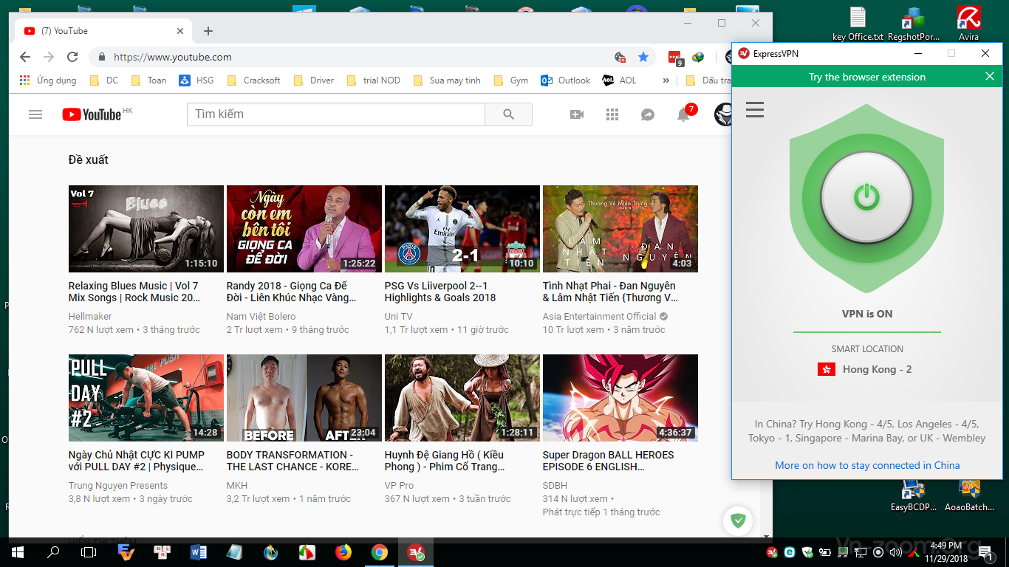Open the DC bookmark folder
Screen dimensions: 1009x567
pyautogui.click(x=103, y=80)
